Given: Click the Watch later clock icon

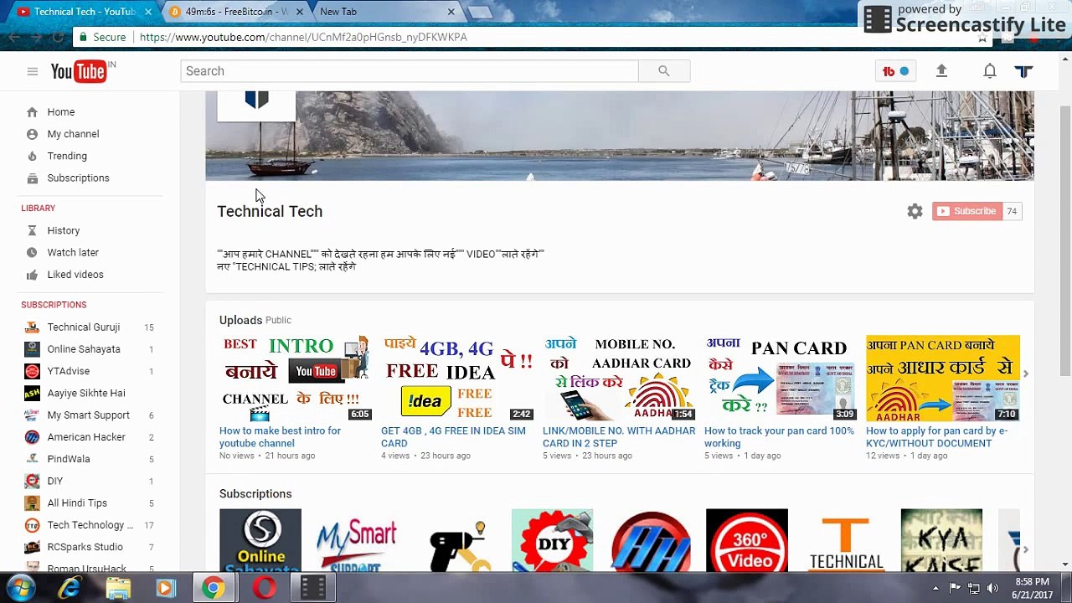Looking at the screenshot, I should coord(32,252).
